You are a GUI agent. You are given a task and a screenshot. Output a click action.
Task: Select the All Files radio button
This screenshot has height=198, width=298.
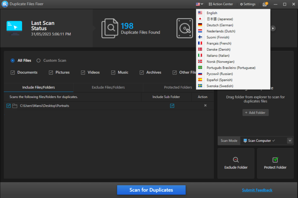point(13,61)
